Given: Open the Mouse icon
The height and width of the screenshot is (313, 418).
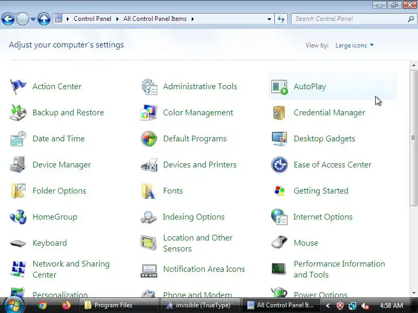Looking at the screenshot, I should pos(279,242).
